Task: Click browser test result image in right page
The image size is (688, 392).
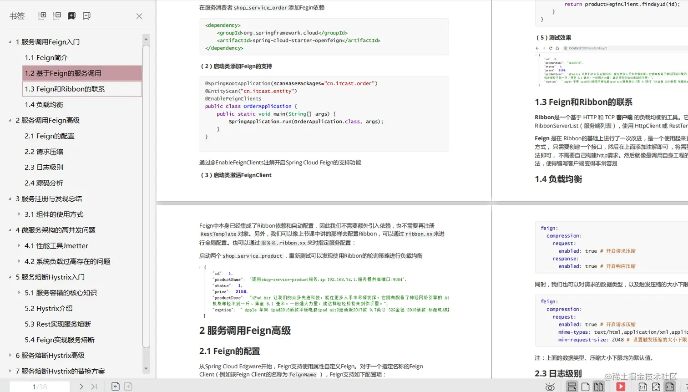Action: coord(611,66)
